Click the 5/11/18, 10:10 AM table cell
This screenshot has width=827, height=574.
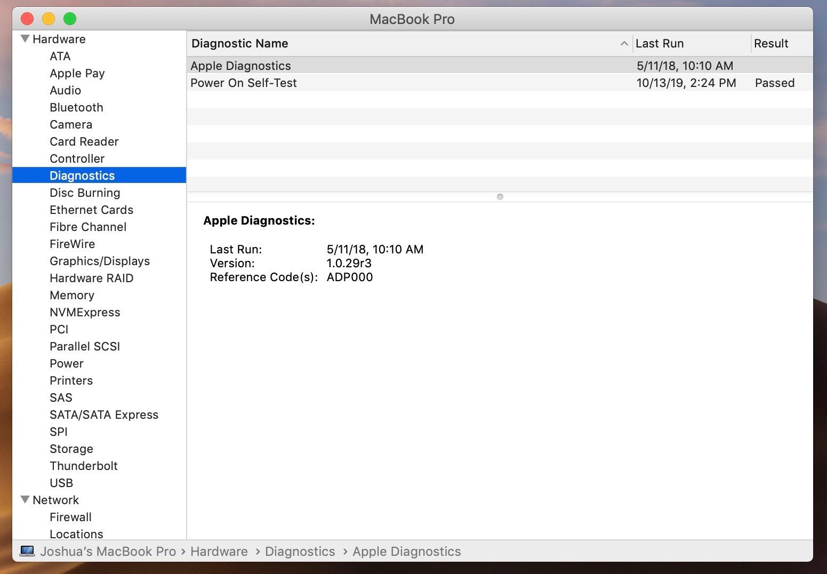685,66
